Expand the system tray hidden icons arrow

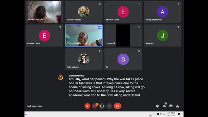pyautogui.click(x=154, y=114)
